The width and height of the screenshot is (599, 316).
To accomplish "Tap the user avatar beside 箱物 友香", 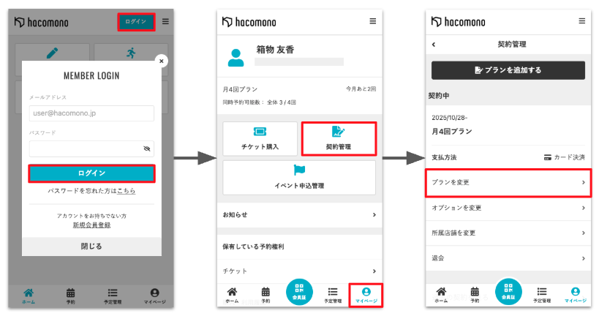I will point(236,57).
